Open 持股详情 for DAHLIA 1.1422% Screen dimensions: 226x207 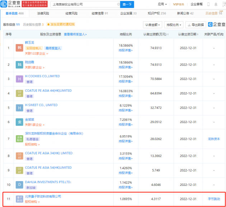(x=126, y=187)
